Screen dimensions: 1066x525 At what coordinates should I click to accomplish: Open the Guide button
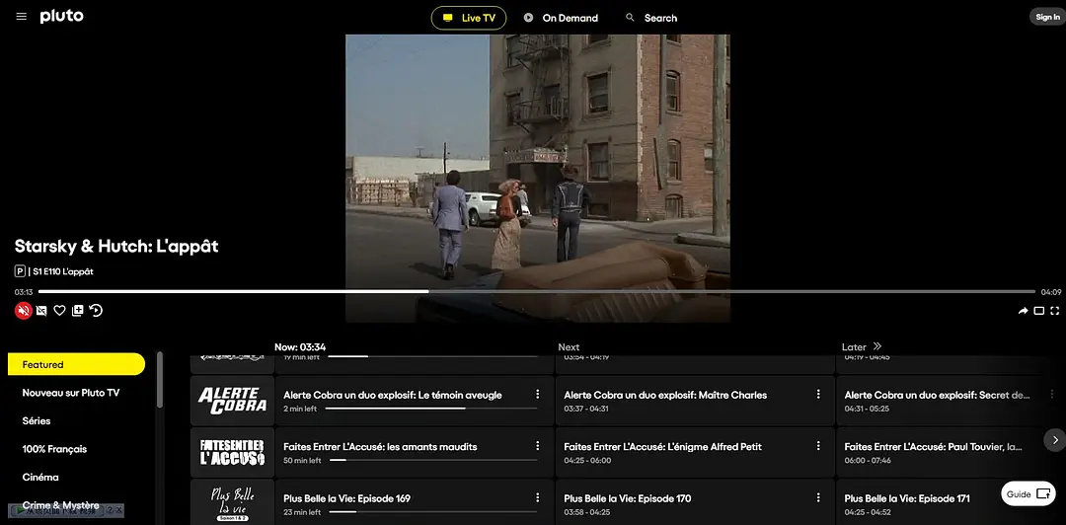(1028, 493)
